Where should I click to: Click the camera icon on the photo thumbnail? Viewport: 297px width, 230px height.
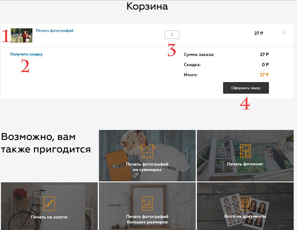point(27,40)
